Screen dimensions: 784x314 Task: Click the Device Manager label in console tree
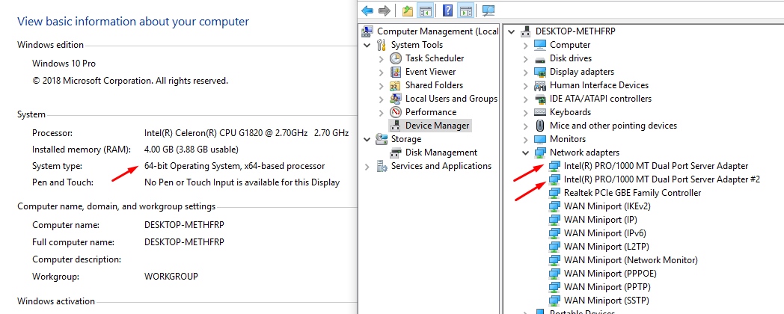tap(438, 126)
